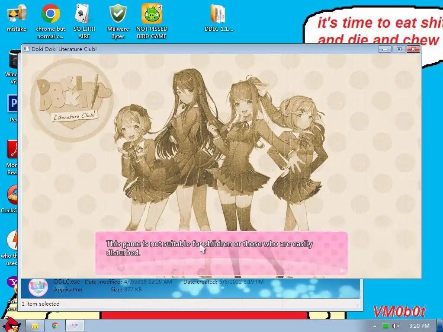
Task: Click the 3:20 PM taskbar clock
Action: click(419, 326)
